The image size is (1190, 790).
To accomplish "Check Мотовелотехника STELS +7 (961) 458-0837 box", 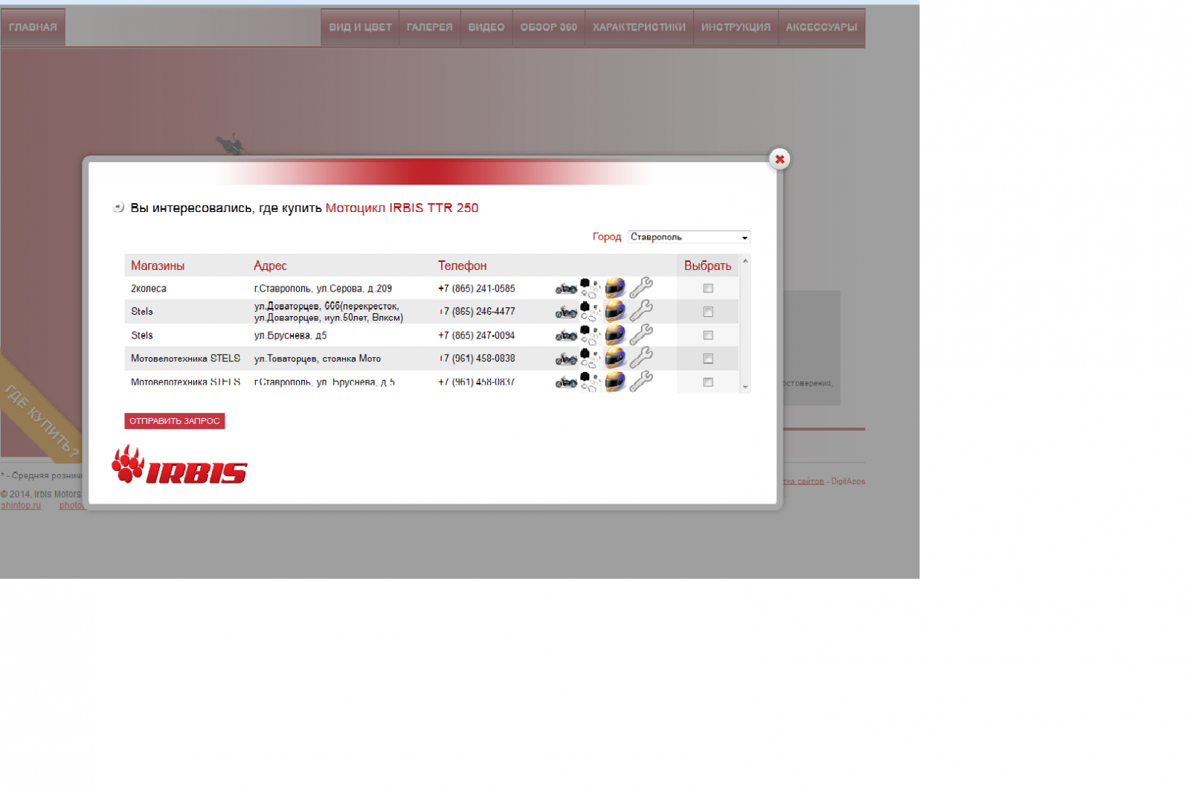I will coord(708,382).
